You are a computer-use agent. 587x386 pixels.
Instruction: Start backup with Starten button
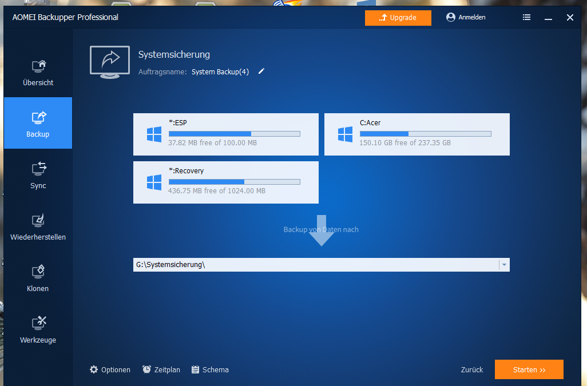(529, 369)
